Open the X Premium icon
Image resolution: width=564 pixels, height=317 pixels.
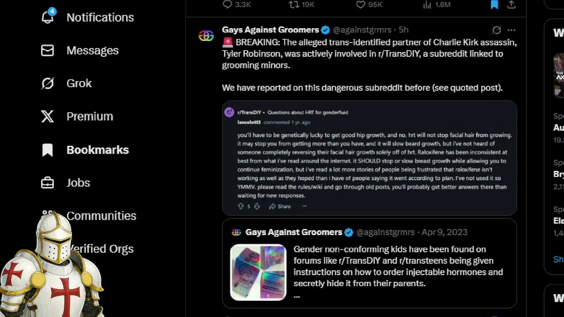(48, 116)
